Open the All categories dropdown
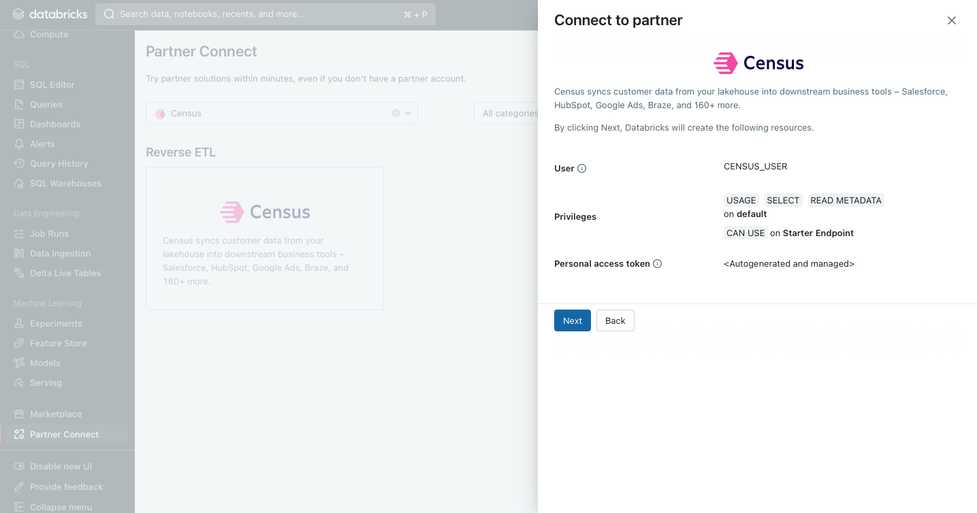Image resolution: width=977 pixels, height=513 pixels. coord(507,113)
